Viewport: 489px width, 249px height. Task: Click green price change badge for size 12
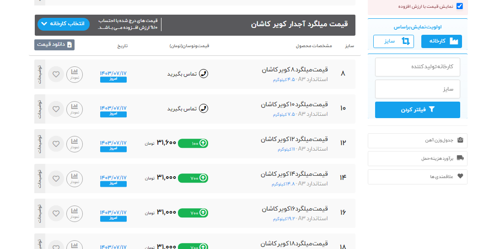(193, 143)
